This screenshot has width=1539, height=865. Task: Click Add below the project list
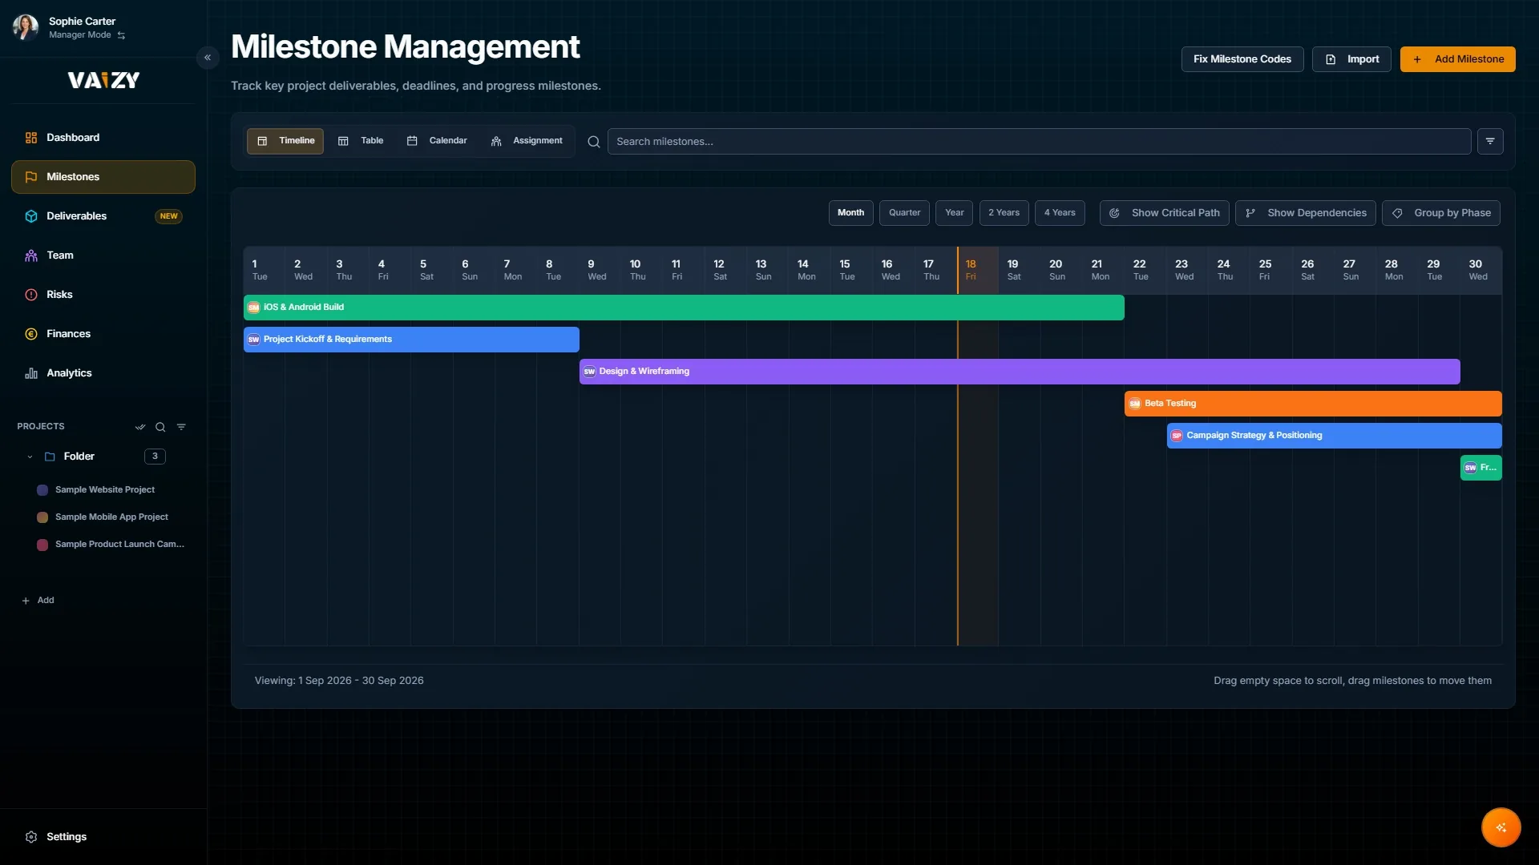(x=38, y=600)
